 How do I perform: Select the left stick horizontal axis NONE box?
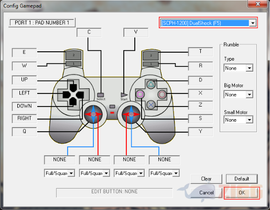(94, 160)
